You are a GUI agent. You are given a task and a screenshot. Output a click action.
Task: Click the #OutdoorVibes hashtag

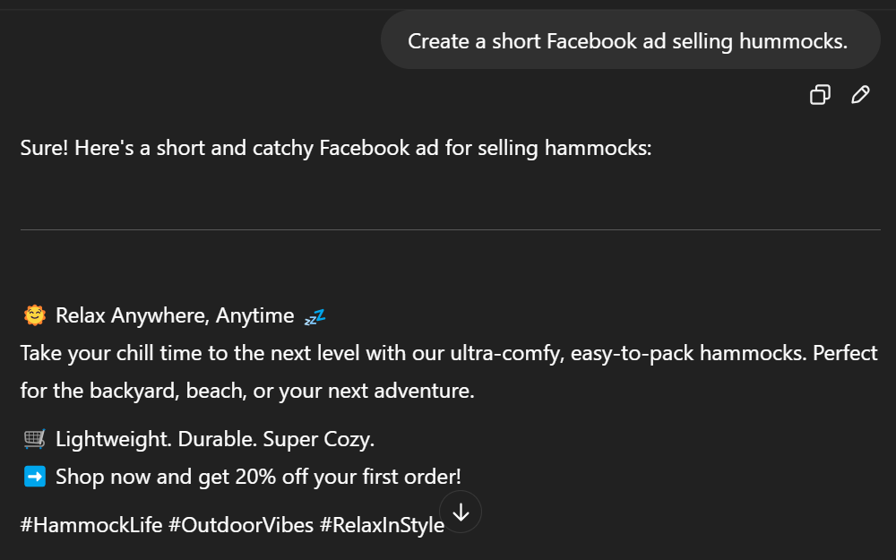[x=239, y=525]
